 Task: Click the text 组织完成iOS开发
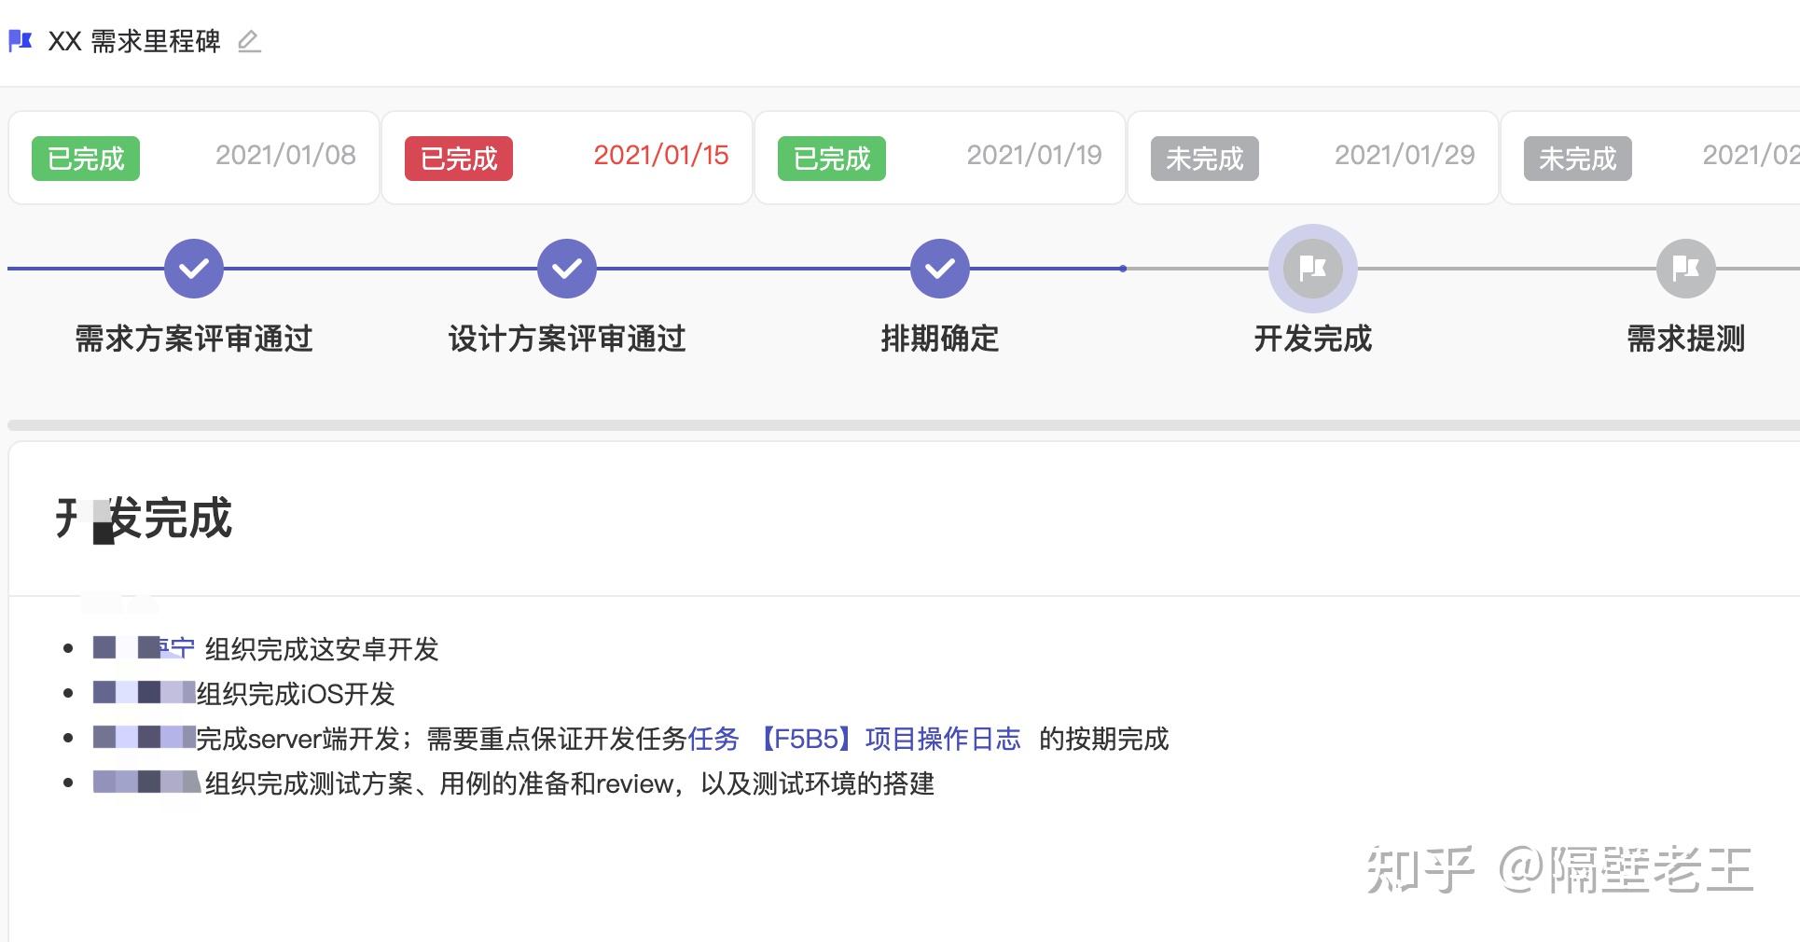[296, 694]
